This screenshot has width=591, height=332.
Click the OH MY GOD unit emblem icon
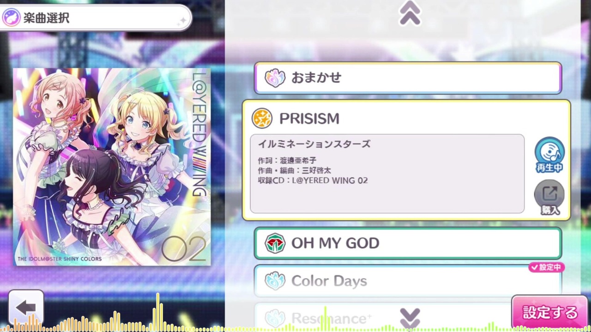(x=275, y=243)
